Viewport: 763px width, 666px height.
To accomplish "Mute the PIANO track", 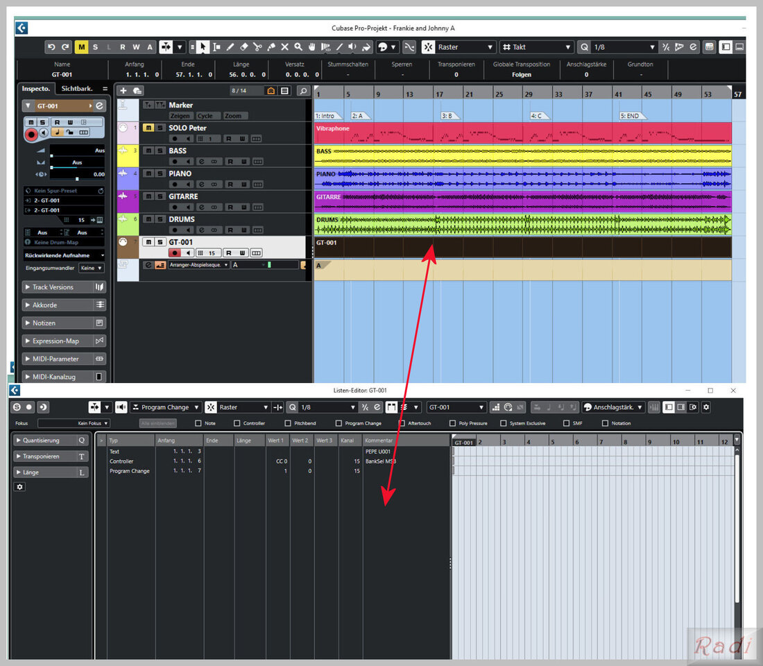I will (148, 173).
